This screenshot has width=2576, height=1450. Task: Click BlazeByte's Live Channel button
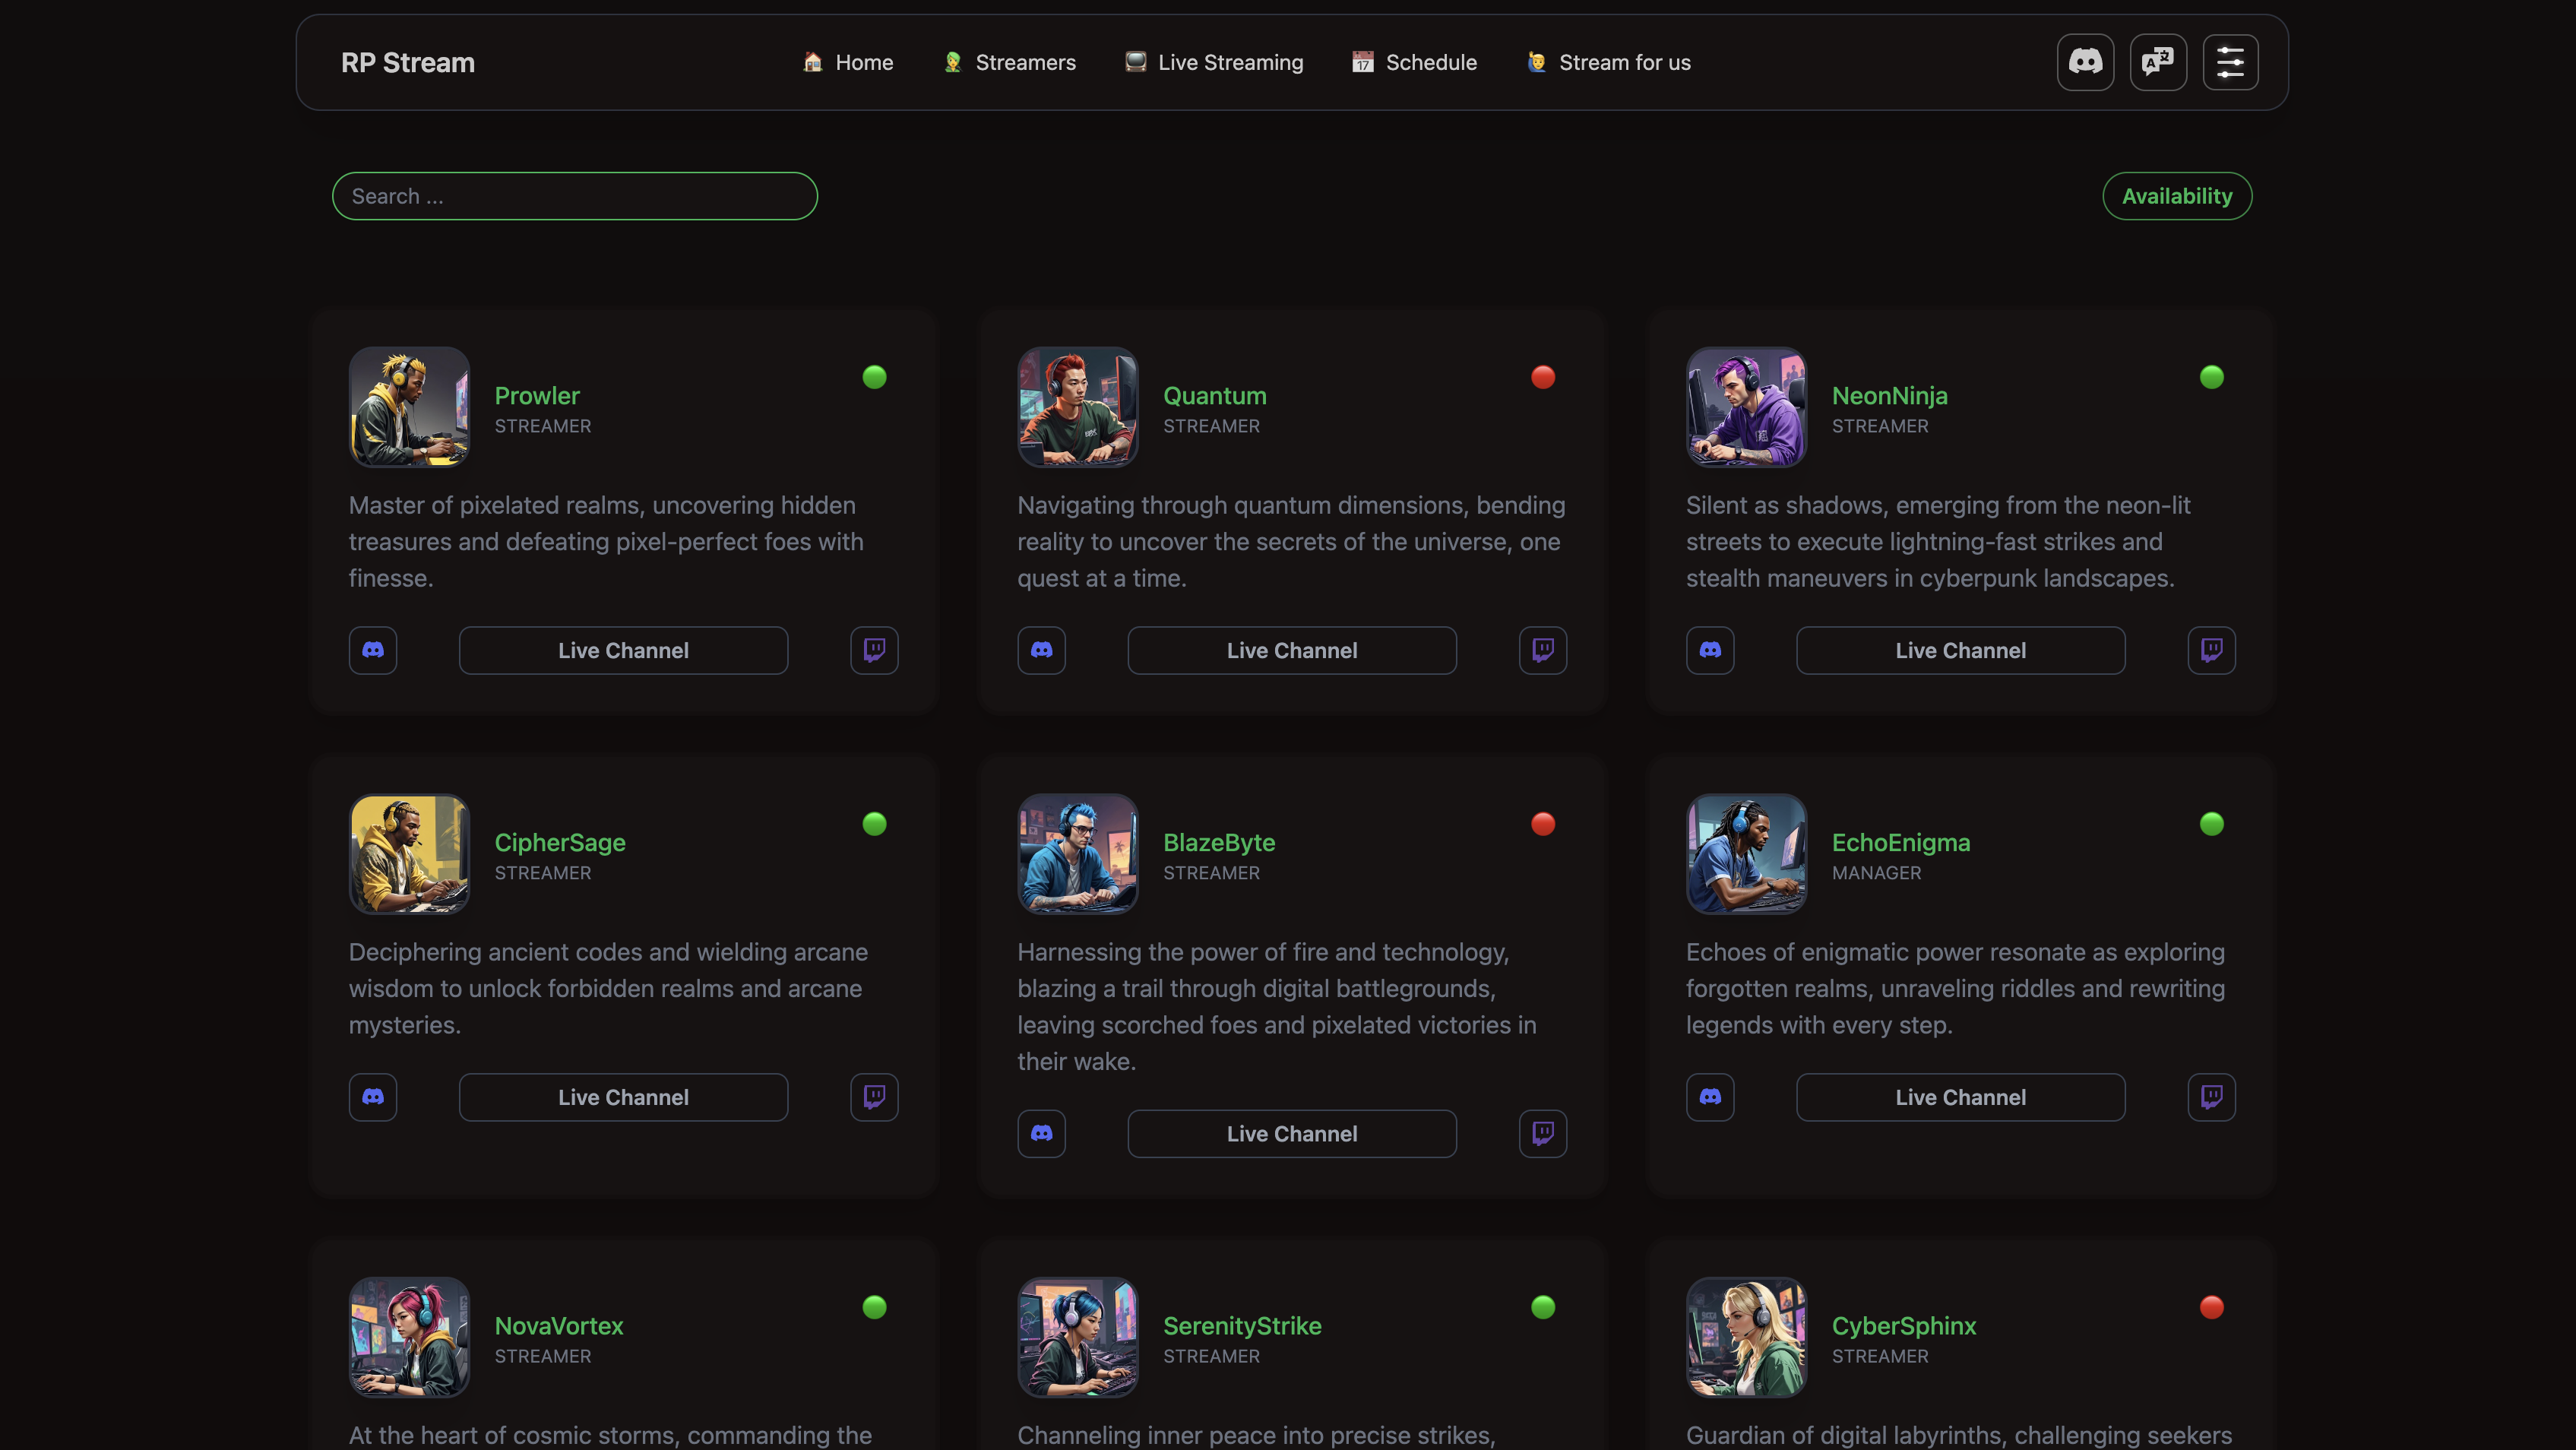click(1291, 1133)
